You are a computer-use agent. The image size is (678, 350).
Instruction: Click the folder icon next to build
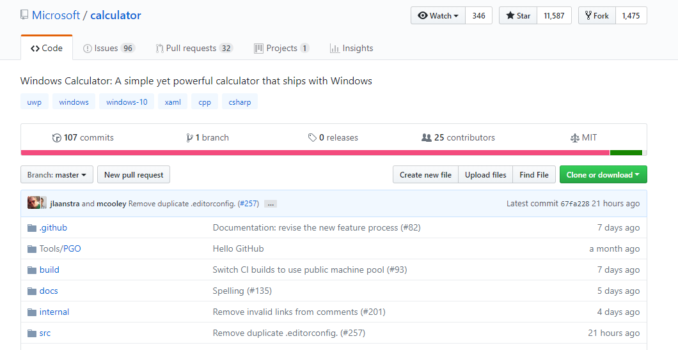32,270
